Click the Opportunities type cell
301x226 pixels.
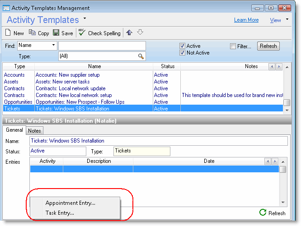[x=18, y=102]
